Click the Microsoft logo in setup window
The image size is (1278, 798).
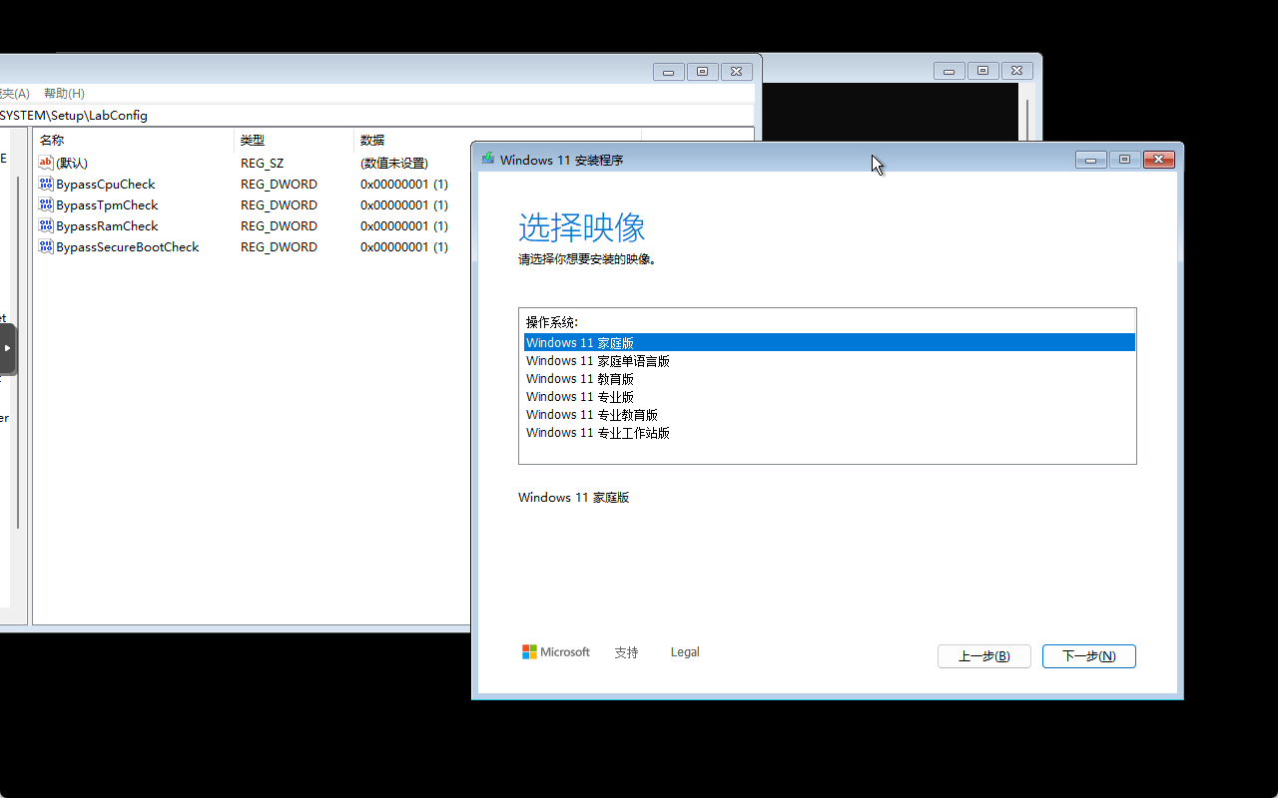[556, 652]
